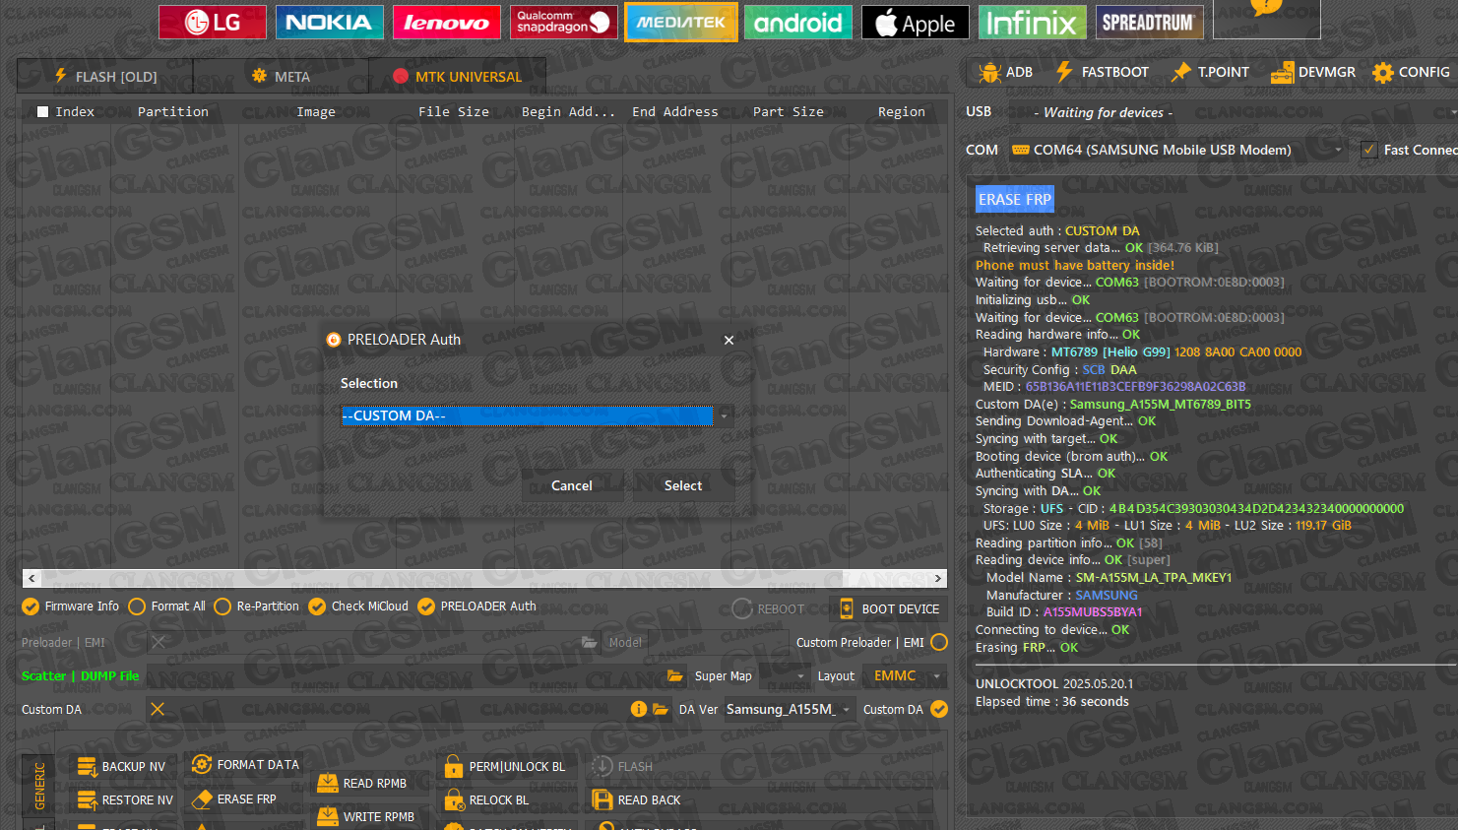
Task: Switch to the FLASH [OLD] tab
Action: tap(105, 77)
